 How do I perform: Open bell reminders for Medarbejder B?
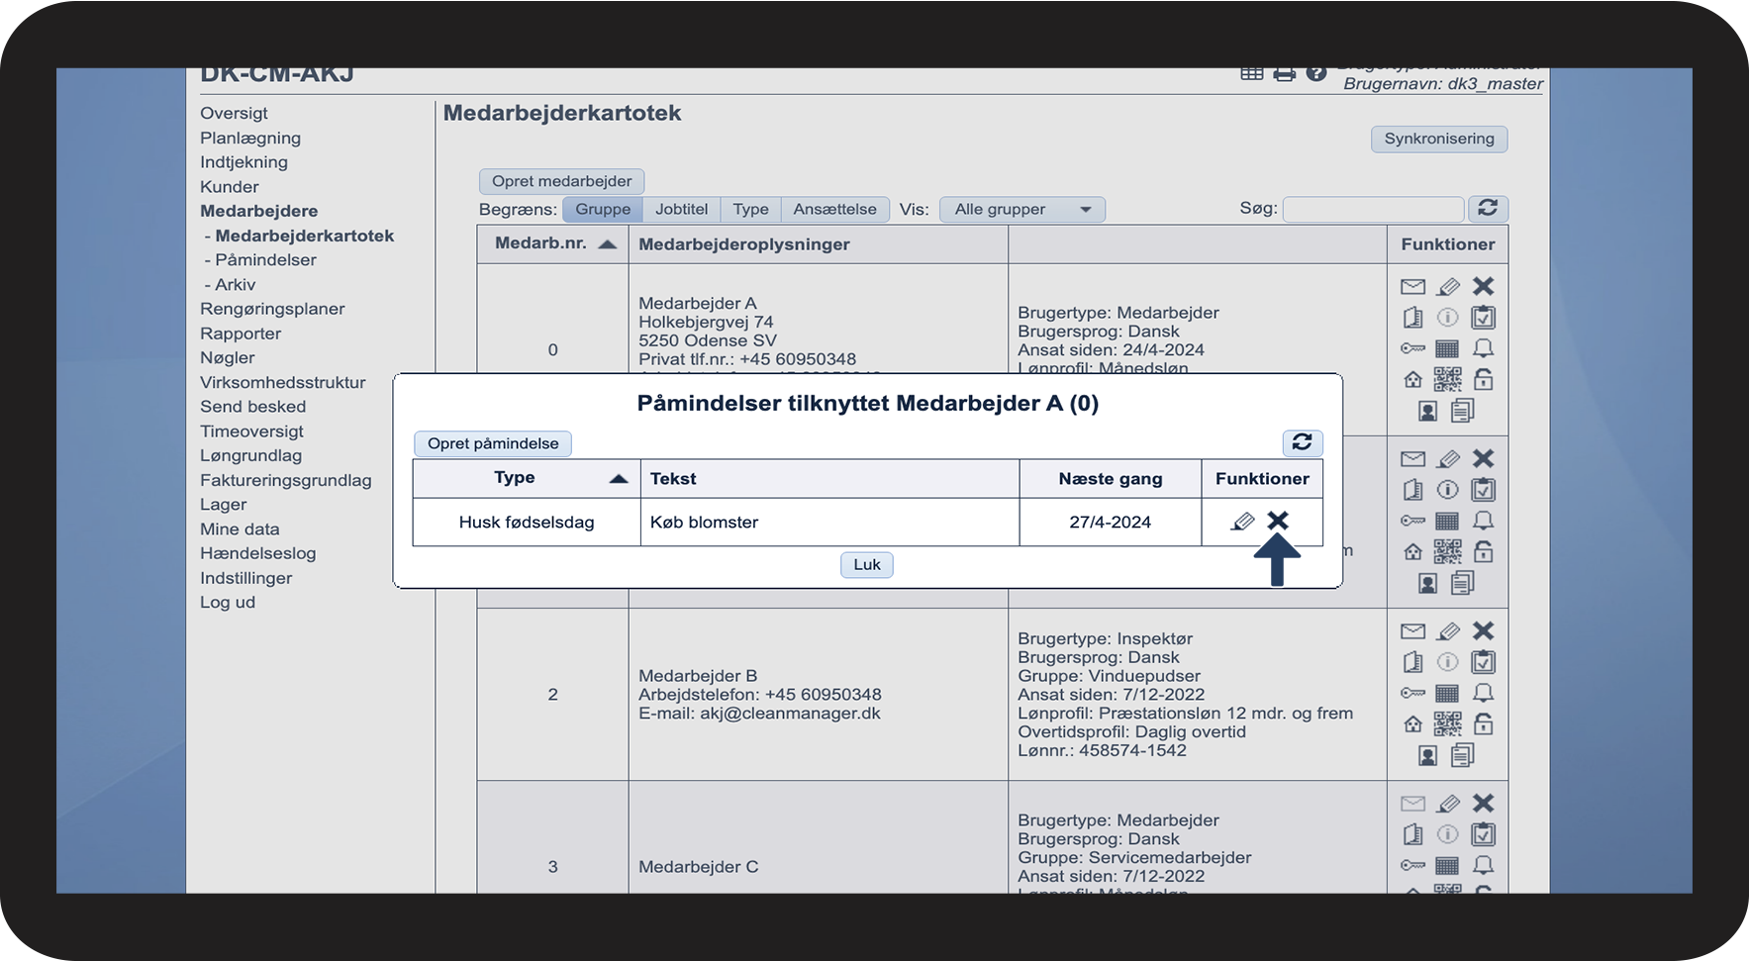click(x=1483, y=693)
